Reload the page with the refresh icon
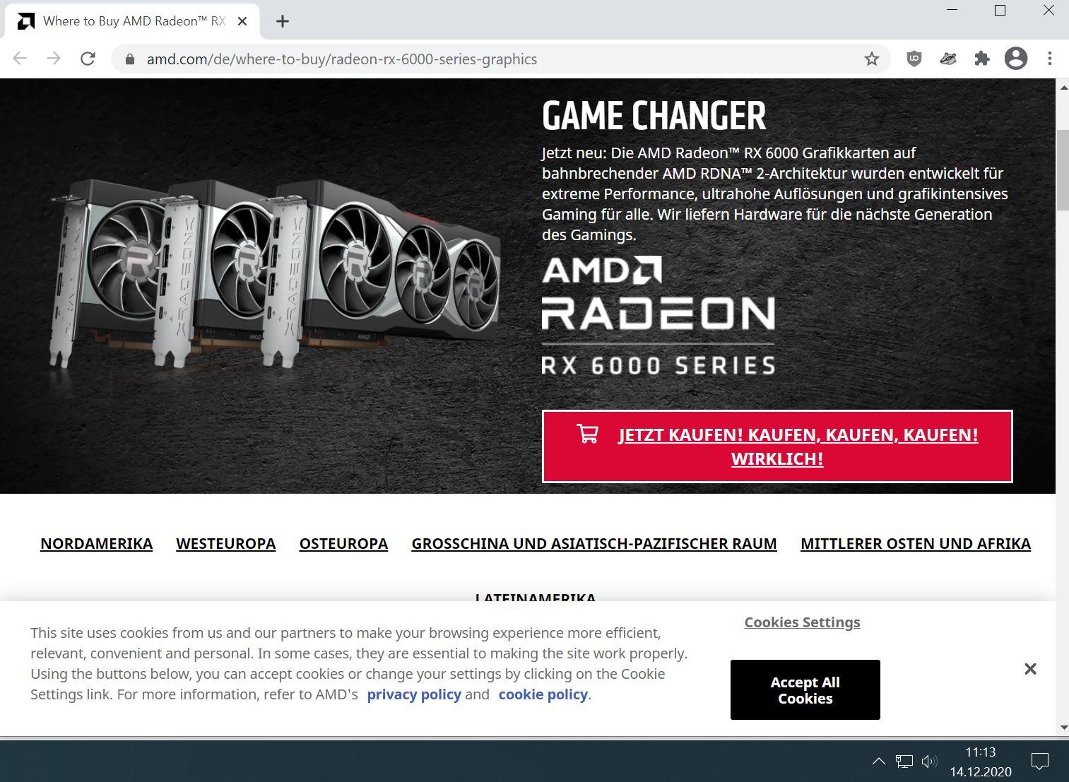Image resolution: width=1069 pixels, height=782 pixels. (88, 59)
